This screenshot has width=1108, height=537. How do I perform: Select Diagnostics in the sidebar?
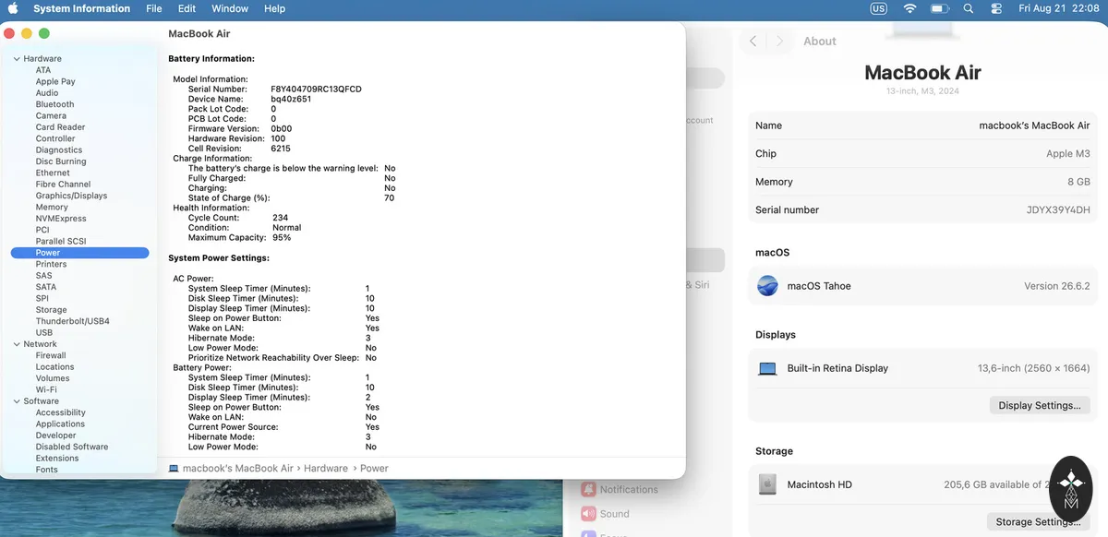point(59,150)
